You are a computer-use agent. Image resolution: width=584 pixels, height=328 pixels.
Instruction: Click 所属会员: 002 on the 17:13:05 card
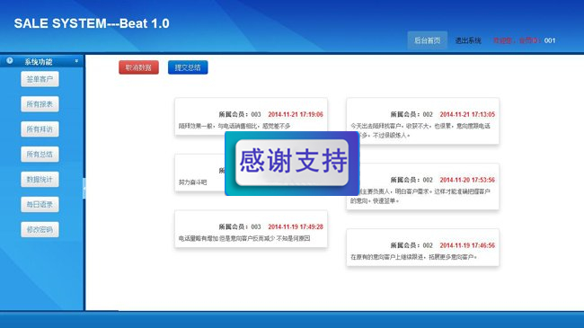(x=411, y=114)
